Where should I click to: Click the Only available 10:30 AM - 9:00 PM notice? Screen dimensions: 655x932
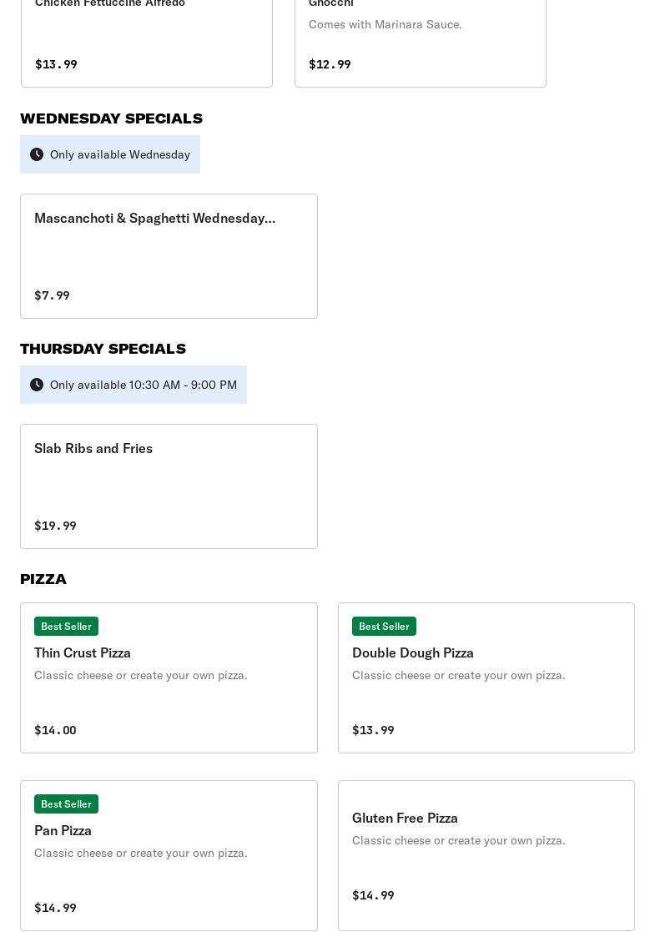click(144, 385)
